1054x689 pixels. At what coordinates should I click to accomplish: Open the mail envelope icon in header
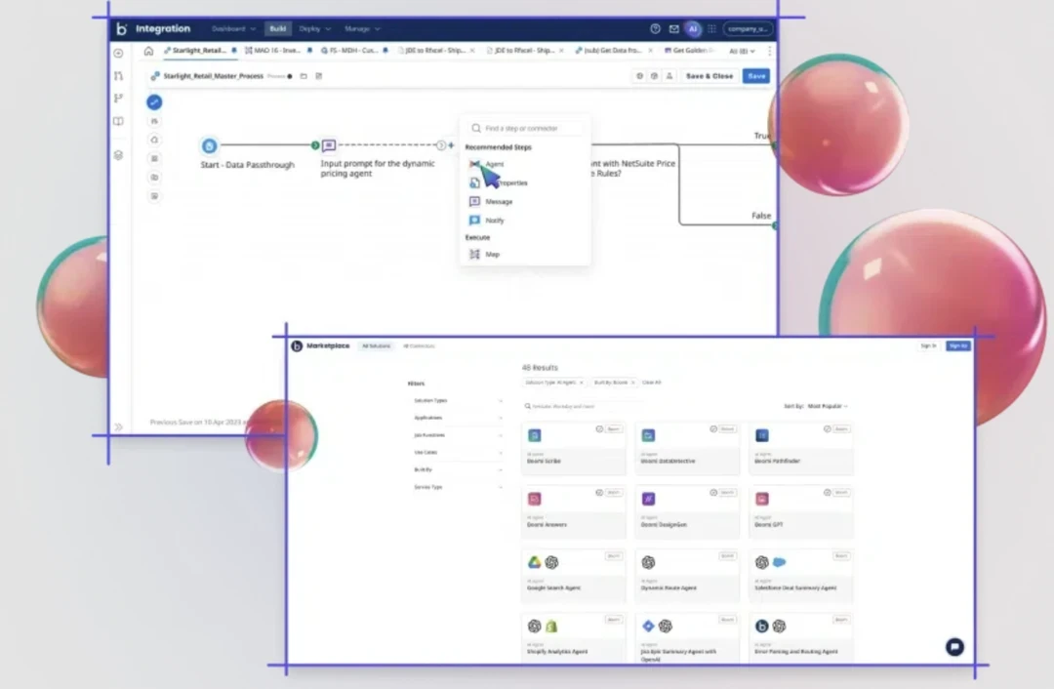(673, 29)
